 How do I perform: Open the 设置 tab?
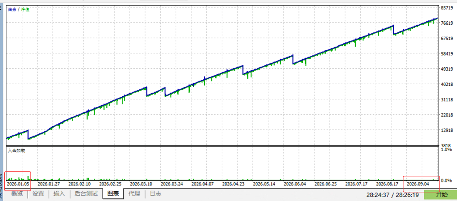pos(39,194)
